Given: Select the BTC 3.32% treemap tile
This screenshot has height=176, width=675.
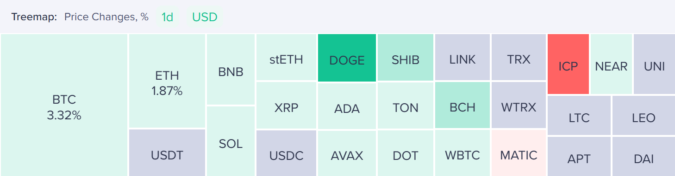Looking at the screenshot, I should (x=64, y=105).
